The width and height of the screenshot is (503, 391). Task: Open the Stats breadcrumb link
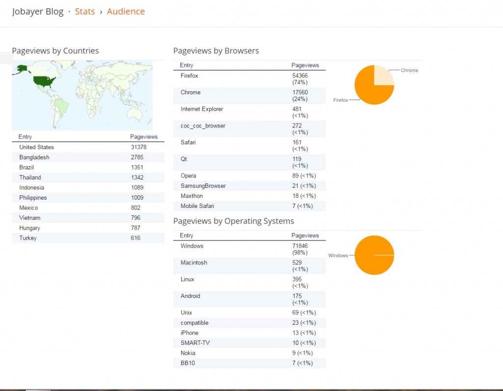click(x=84, y=11)
